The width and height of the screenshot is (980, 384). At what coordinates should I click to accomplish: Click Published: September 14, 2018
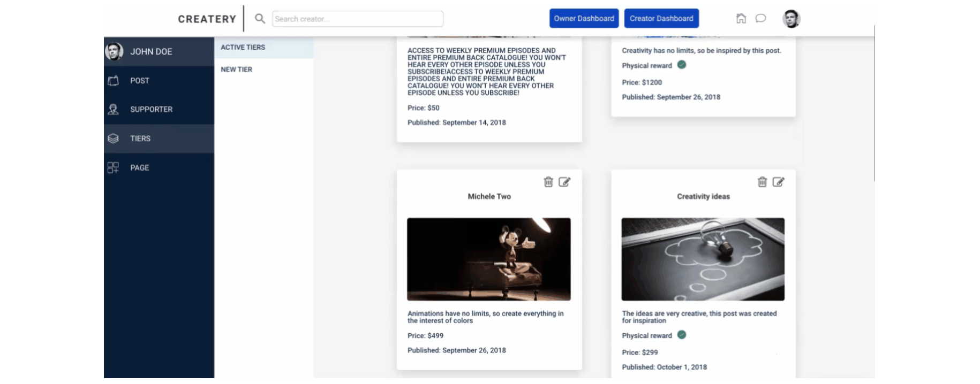(457, 122)
